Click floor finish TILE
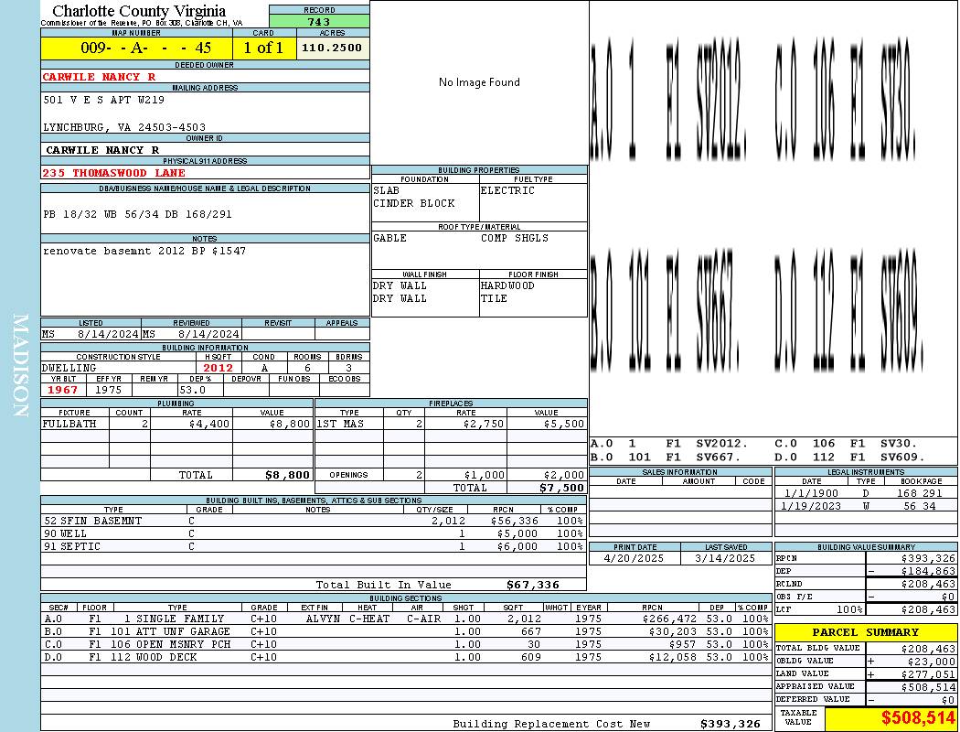 (x=494, y=299)
